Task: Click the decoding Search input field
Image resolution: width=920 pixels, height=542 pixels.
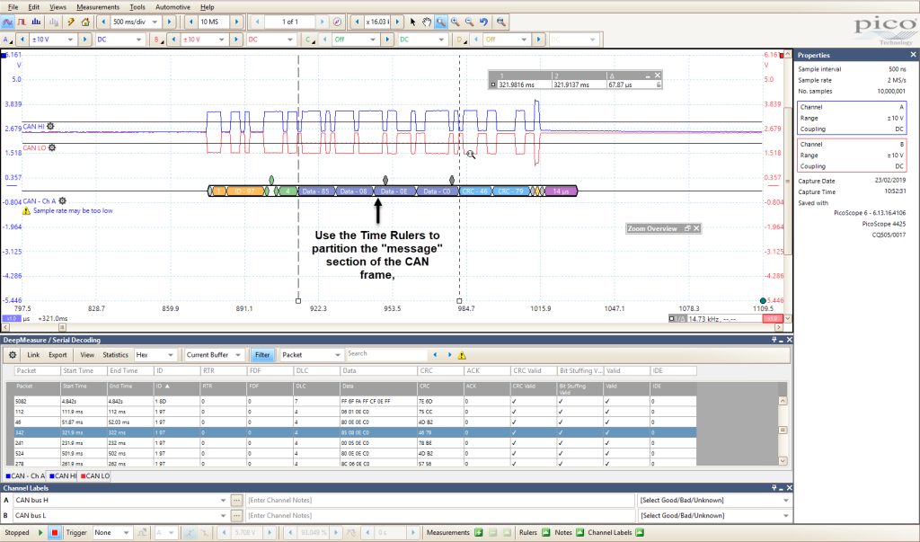Action: [x=386, y=354]
